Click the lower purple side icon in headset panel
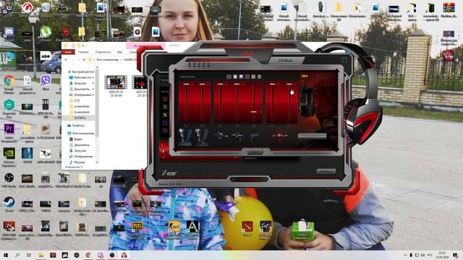This screenshot has width=463, height=260. [165, 131]
